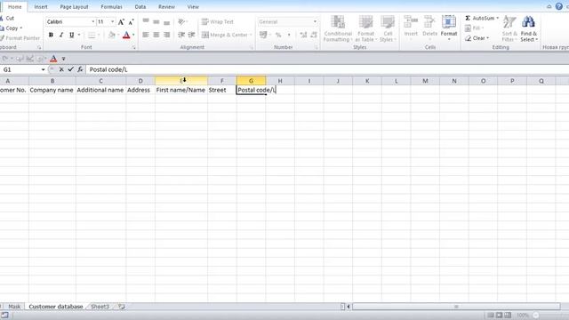Click the insert new worksheet tab
The image size is (569, 320).
pos(121,307)
